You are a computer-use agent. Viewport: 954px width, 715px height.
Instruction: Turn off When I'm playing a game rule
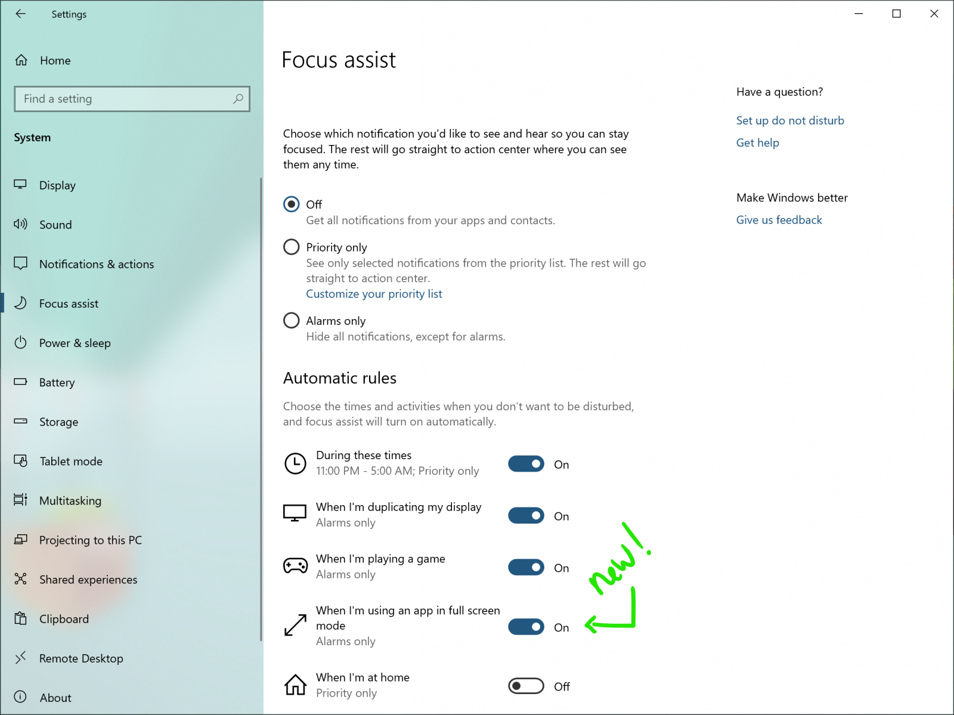click(525, 567)
